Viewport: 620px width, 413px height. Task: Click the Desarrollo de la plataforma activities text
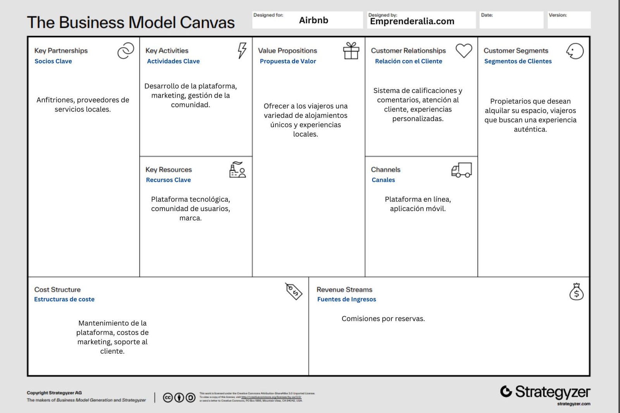point(190,95)
